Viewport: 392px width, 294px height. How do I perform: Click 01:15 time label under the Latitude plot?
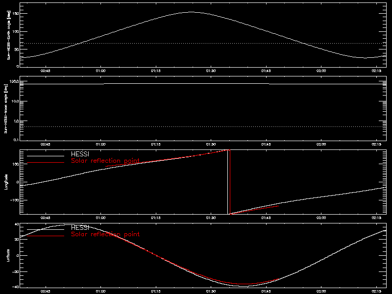[156, 291]
